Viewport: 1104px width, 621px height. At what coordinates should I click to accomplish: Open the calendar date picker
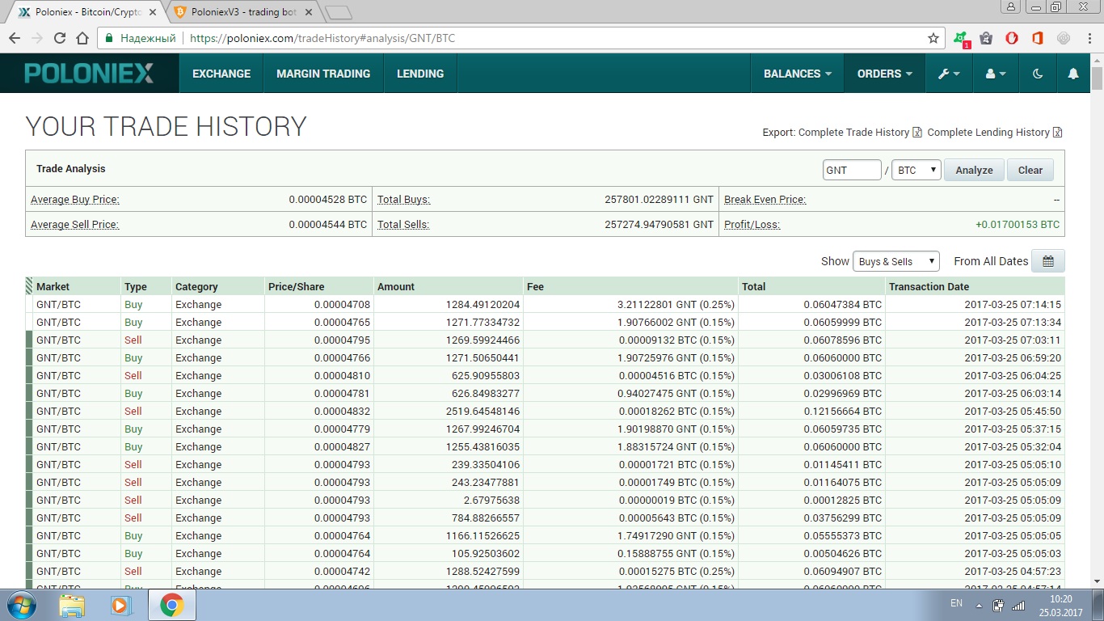pos(1048,261)
